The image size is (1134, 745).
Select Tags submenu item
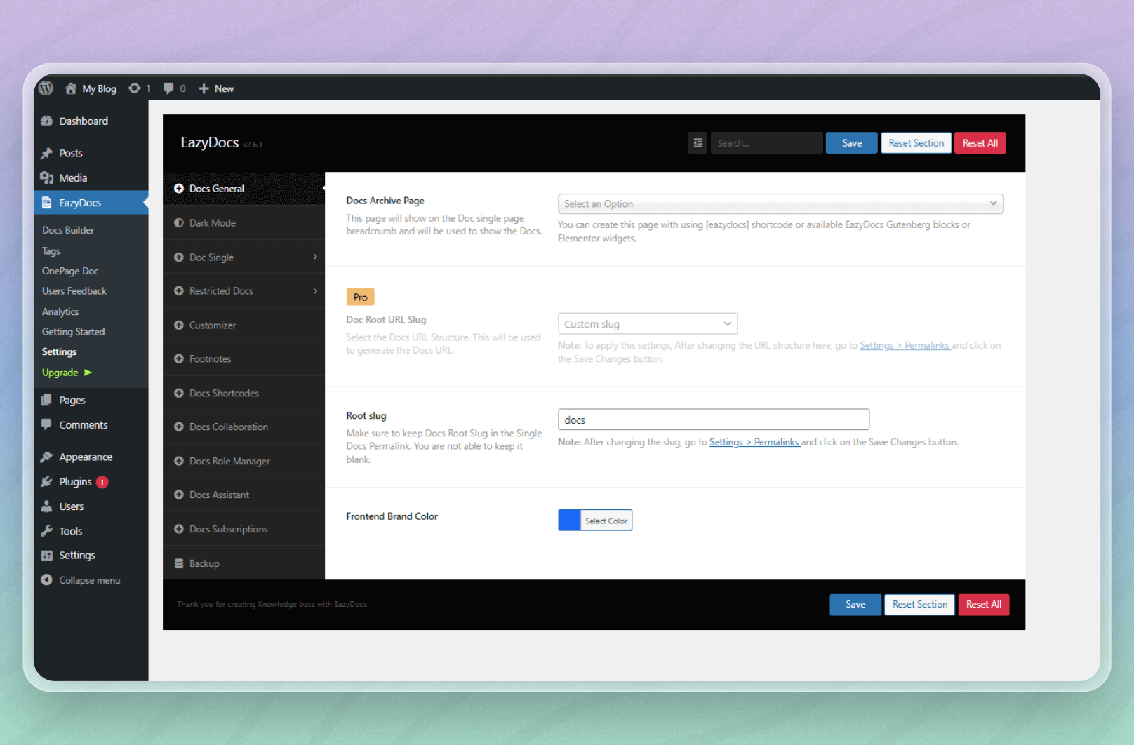(x=51, y=250)
